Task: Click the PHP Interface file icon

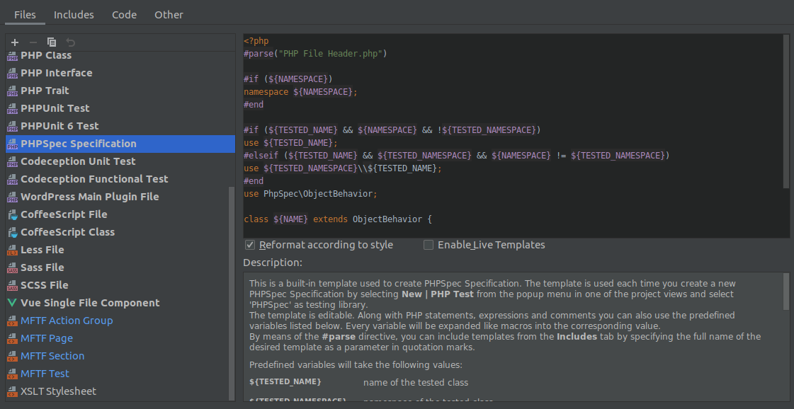Action: pyautogui.click(x=12, y=74)
